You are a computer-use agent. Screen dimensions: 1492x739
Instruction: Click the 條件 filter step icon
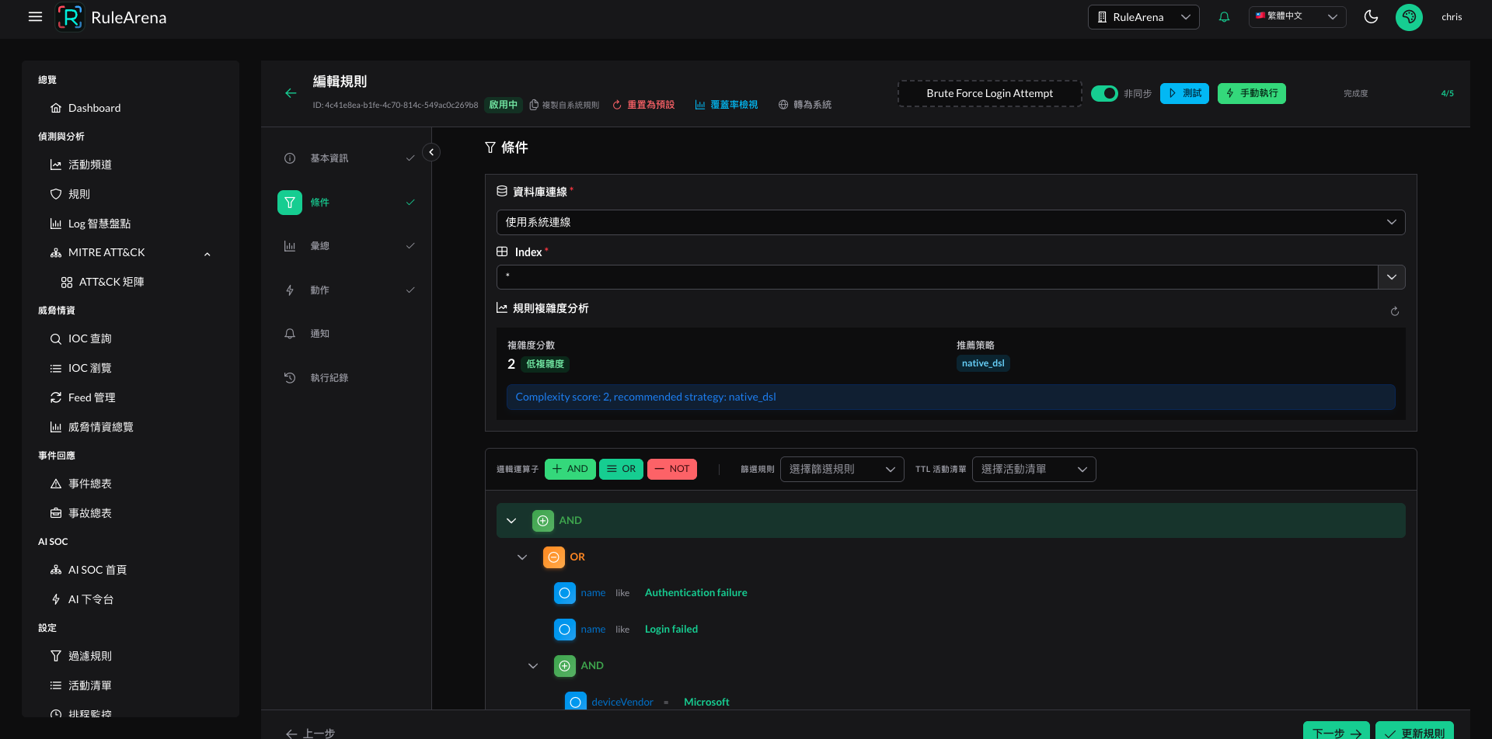(x=290, y=203)
